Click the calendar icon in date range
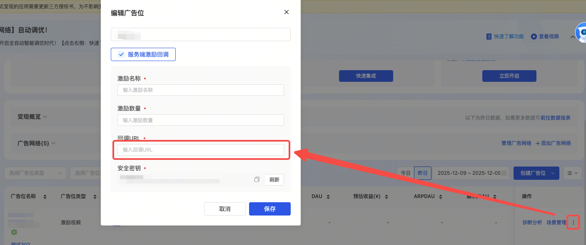Screen dimensions: 586x245 point(504,173)
